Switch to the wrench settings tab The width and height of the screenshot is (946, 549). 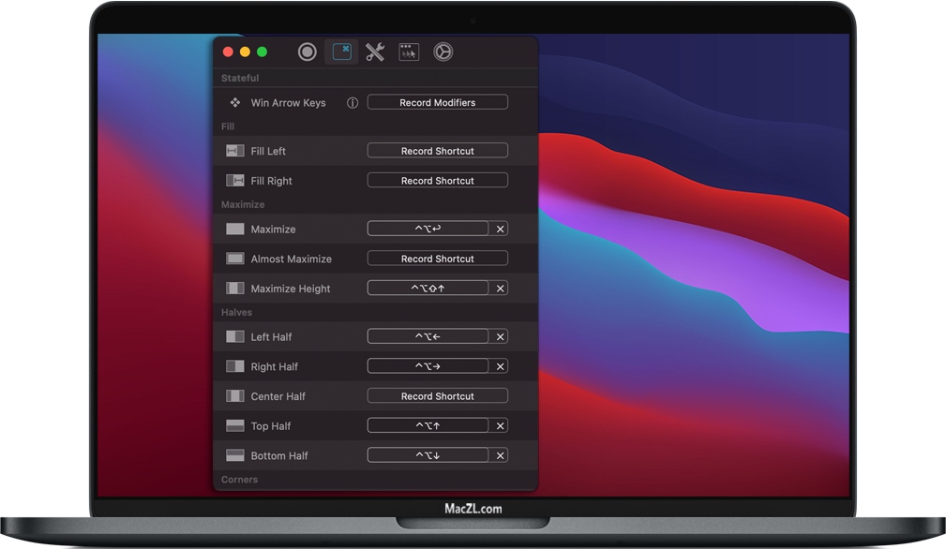click(374, 52)
